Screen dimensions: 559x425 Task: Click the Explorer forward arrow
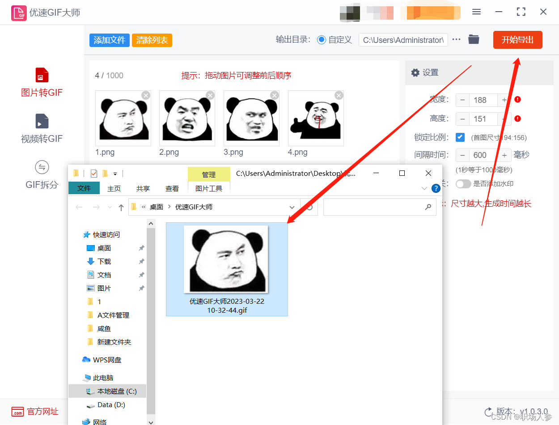96,207
